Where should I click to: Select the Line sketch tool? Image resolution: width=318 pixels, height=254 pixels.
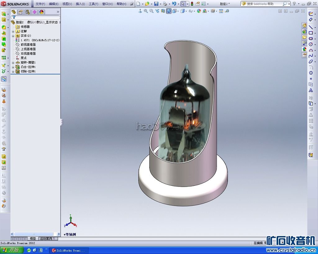(x=311, y=27)
